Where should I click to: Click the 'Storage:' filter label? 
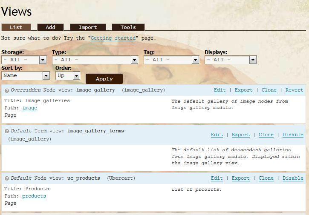tap(12, 52)
